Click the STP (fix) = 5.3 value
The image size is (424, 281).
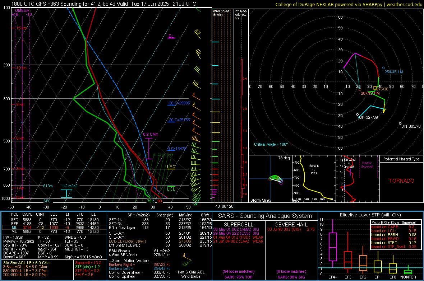pyautogui.click(x=87, y=271)
